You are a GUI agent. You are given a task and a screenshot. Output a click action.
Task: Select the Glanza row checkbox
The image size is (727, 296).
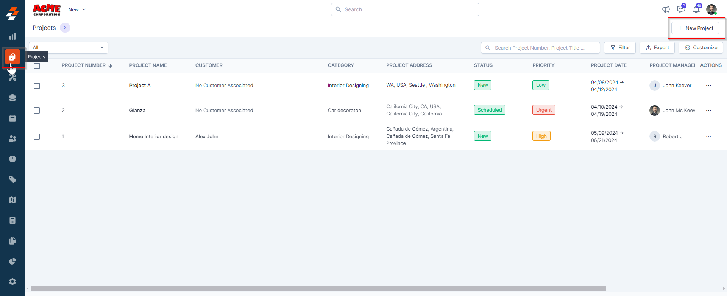pyautogui.click(x=37, y=111)
